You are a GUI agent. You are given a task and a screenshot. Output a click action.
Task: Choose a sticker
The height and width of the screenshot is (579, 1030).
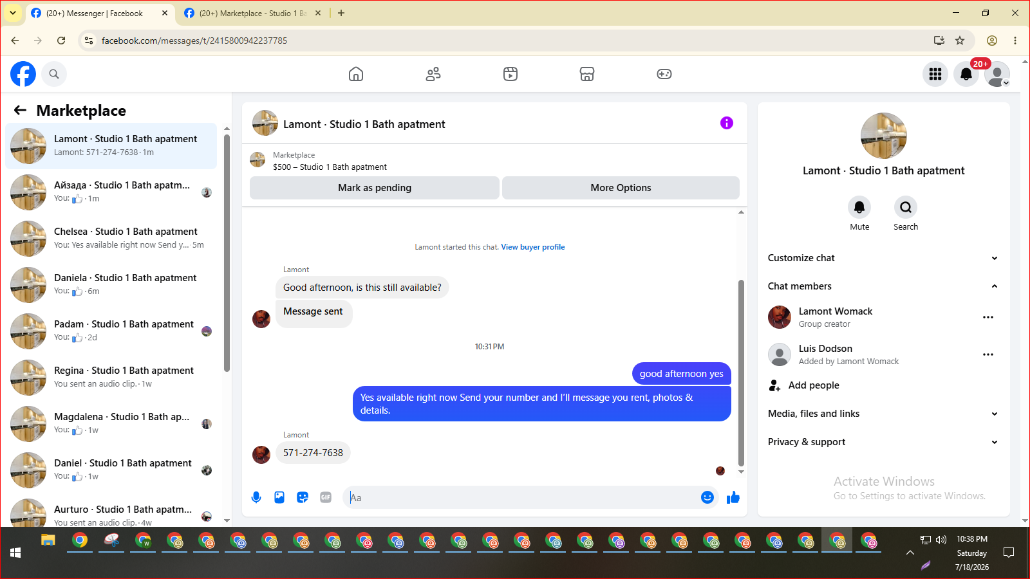(303, 497)
